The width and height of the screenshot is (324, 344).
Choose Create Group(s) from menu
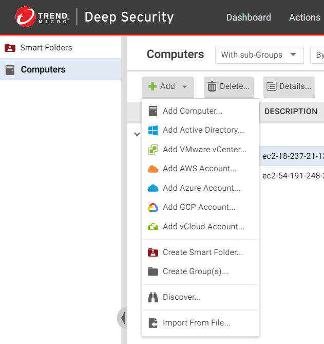tap(195, 271)
